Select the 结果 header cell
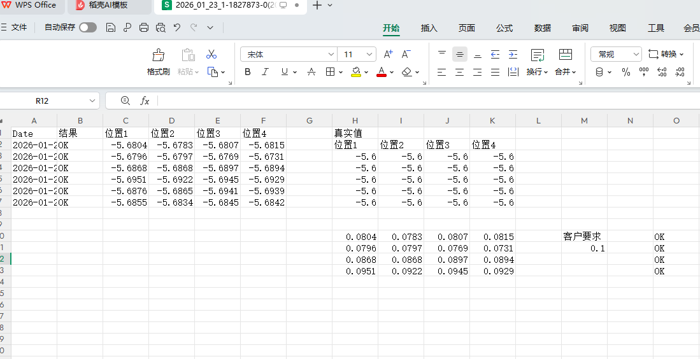This screenshot has width=700, height=359. [80, 133]
